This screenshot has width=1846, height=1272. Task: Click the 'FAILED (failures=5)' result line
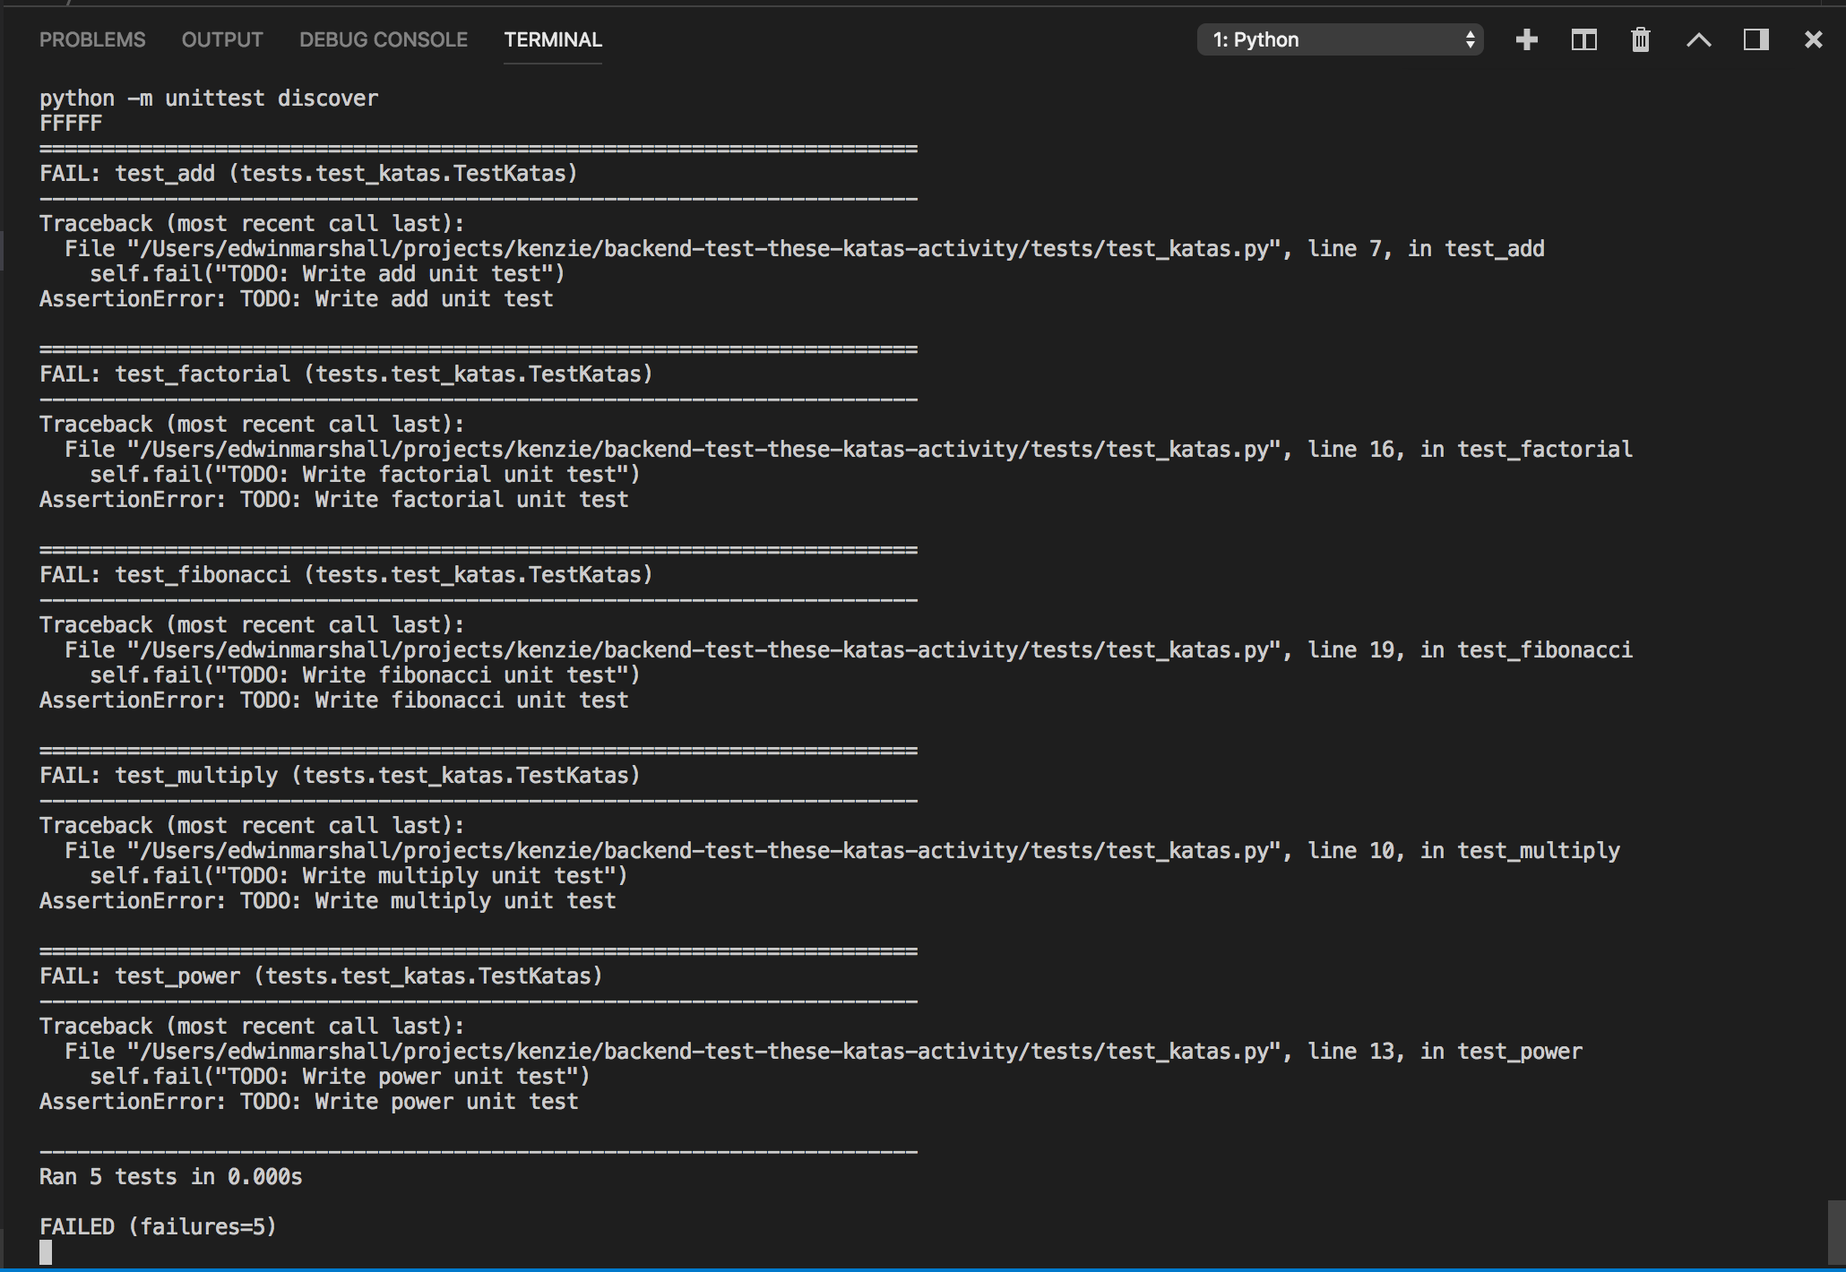[158, 1226]
